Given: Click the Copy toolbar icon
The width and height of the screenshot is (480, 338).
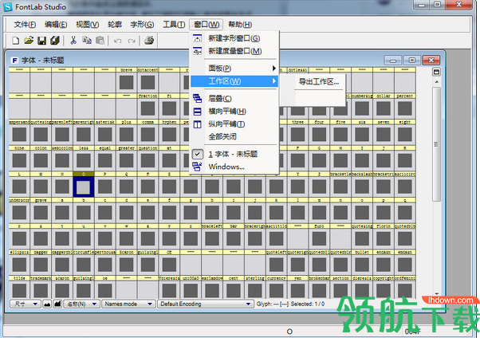Looking at the screenshot, I should (x=87, y=41).
